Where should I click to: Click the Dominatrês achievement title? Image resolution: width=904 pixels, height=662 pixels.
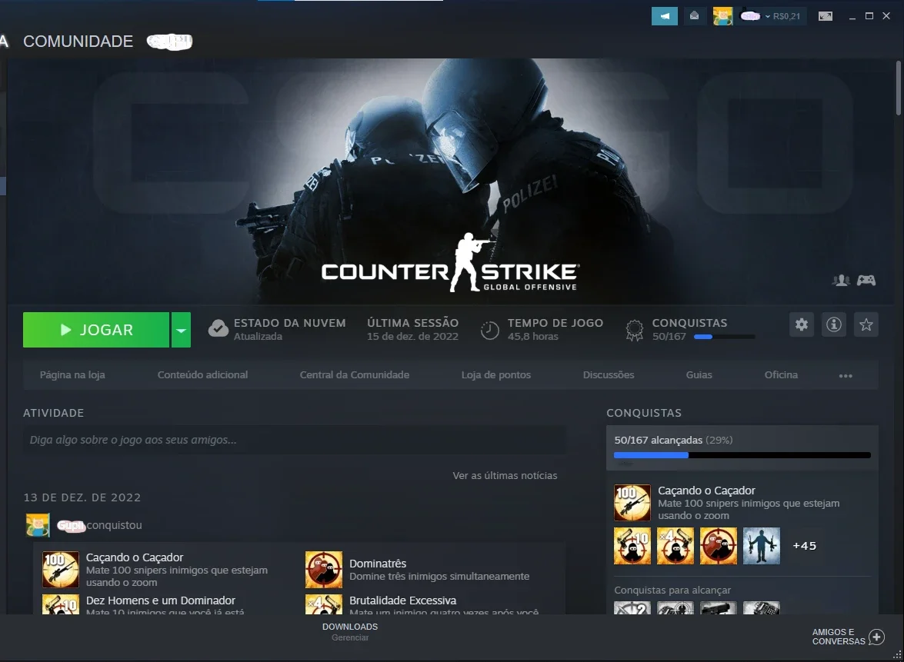[x=378, y=564]
